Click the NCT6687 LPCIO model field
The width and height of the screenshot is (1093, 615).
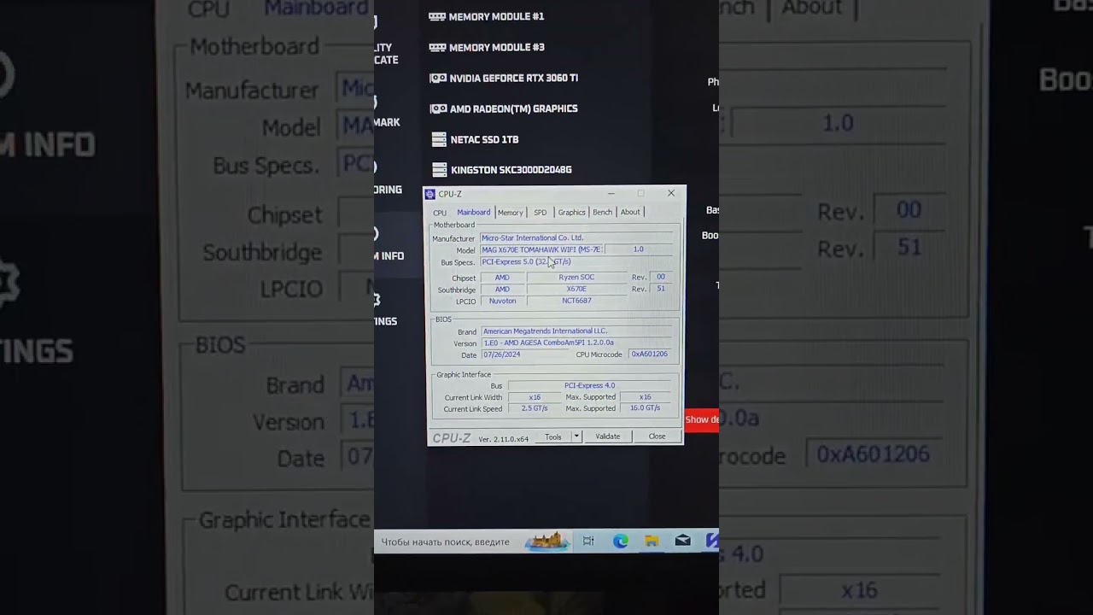coord(576,301)
